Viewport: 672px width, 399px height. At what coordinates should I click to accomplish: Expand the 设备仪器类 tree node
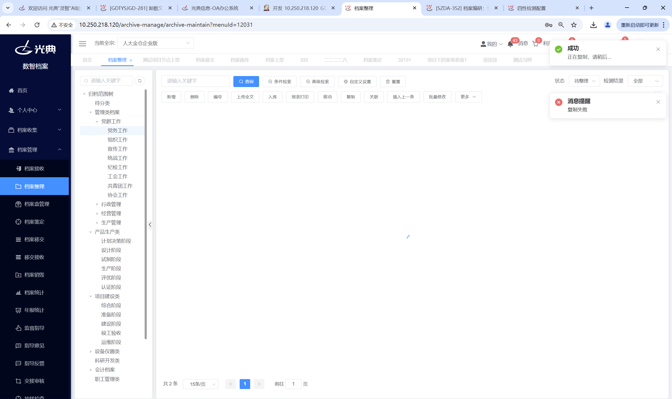(x=91, y=351)
